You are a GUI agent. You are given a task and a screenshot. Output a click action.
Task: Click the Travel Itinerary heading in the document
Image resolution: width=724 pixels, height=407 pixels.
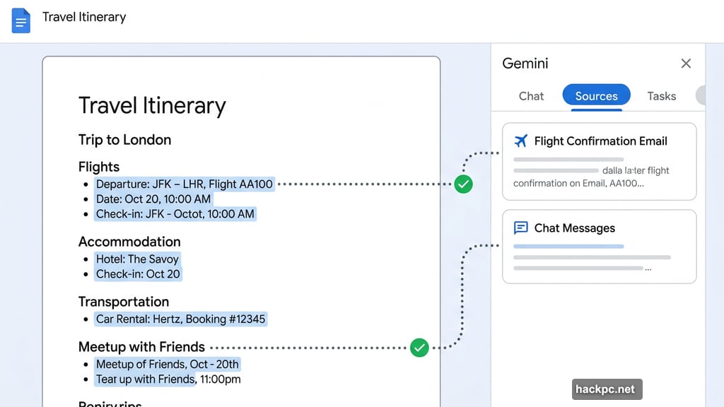click(x=151, y=105)
